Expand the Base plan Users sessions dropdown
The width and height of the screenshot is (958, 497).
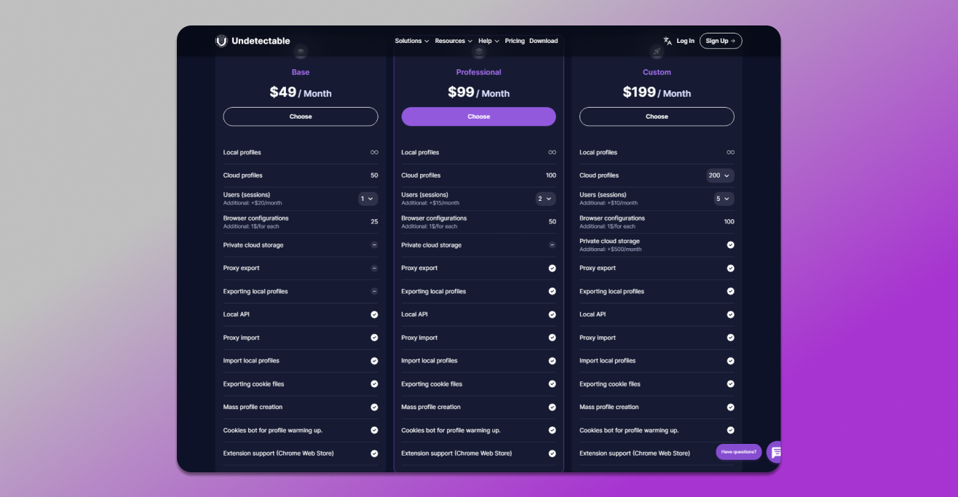click(x=368, y=199)
